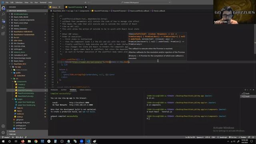Click the Ln, Col cursor position indicator
This screenshot has width=256, height=144.
tap(190, 137)
